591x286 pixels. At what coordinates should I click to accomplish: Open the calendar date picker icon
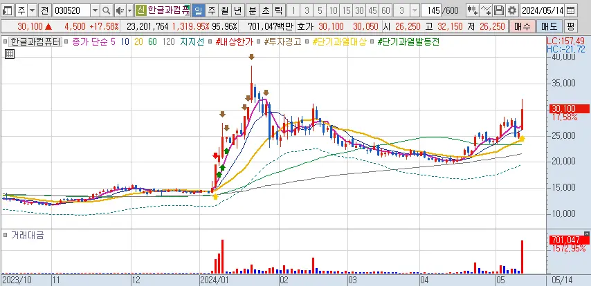(x=571, y=10)
